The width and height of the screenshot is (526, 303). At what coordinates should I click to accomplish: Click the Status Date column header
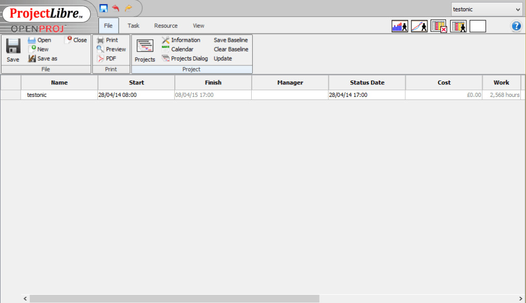pos(367,82)
